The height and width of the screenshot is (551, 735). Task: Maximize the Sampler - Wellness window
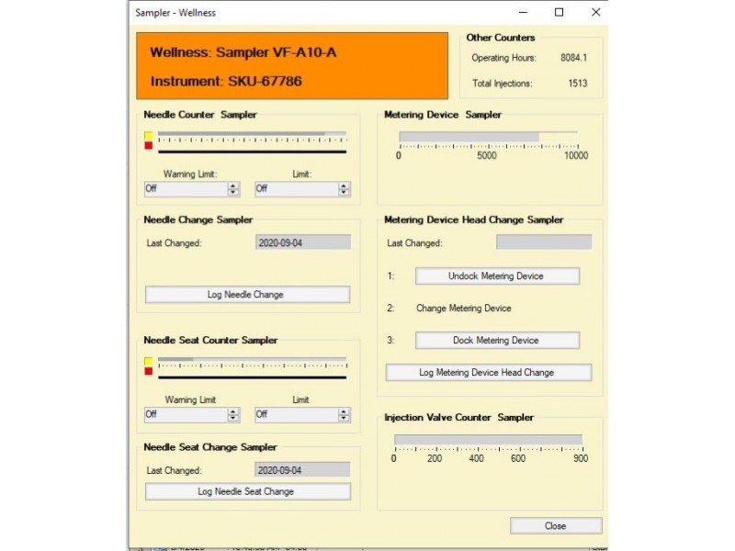(560, 12)
